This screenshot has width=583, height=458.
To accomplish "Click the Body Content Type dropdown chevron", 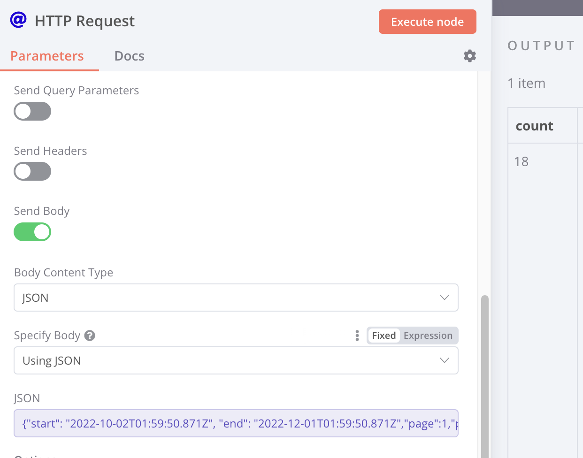I will pos(444,298).
